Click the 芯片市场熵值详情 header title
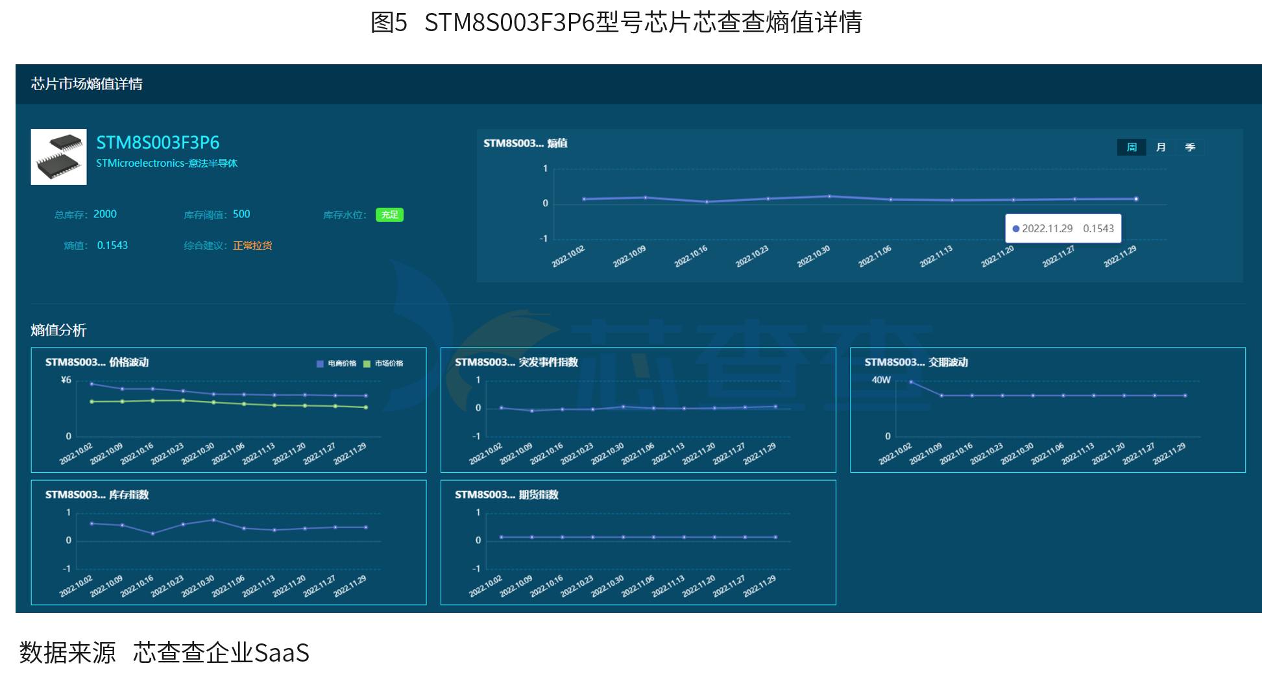The image size is (1262, 683). coord(87,84)
